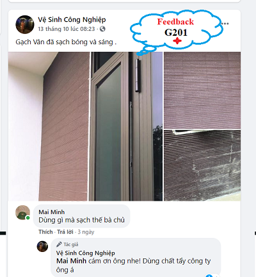This screenshot has width=256, height=277.
Task: Click the Mai Minh commenter name
Action: click(x=52, y=212)
